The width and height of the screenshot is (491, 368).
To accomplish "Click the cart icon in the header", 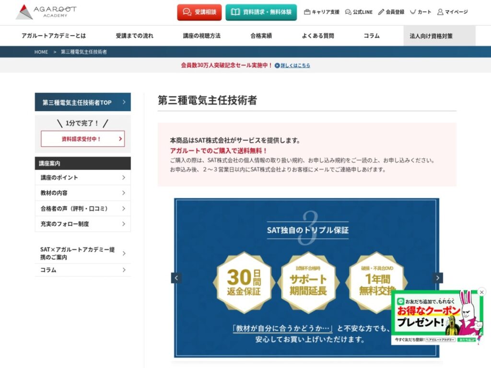I will (413, 12).
